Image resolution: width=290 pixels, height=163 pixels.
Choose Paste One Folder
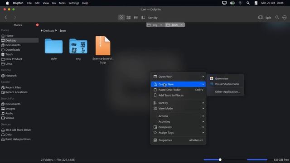click(178, 90)
